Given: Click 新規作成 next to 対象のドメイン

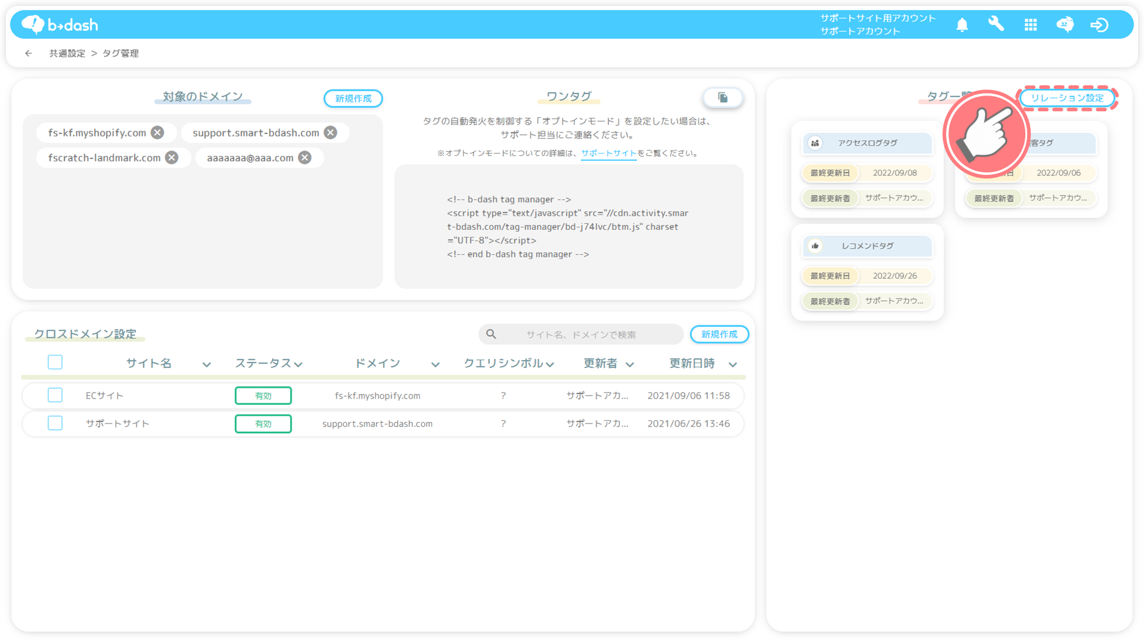Looking at the screenshot, I should [353, 99].
